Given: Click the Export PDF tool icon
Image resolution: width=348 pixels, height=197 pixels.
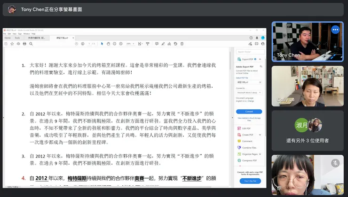Looking at the screenshot, I should (239, 59).
